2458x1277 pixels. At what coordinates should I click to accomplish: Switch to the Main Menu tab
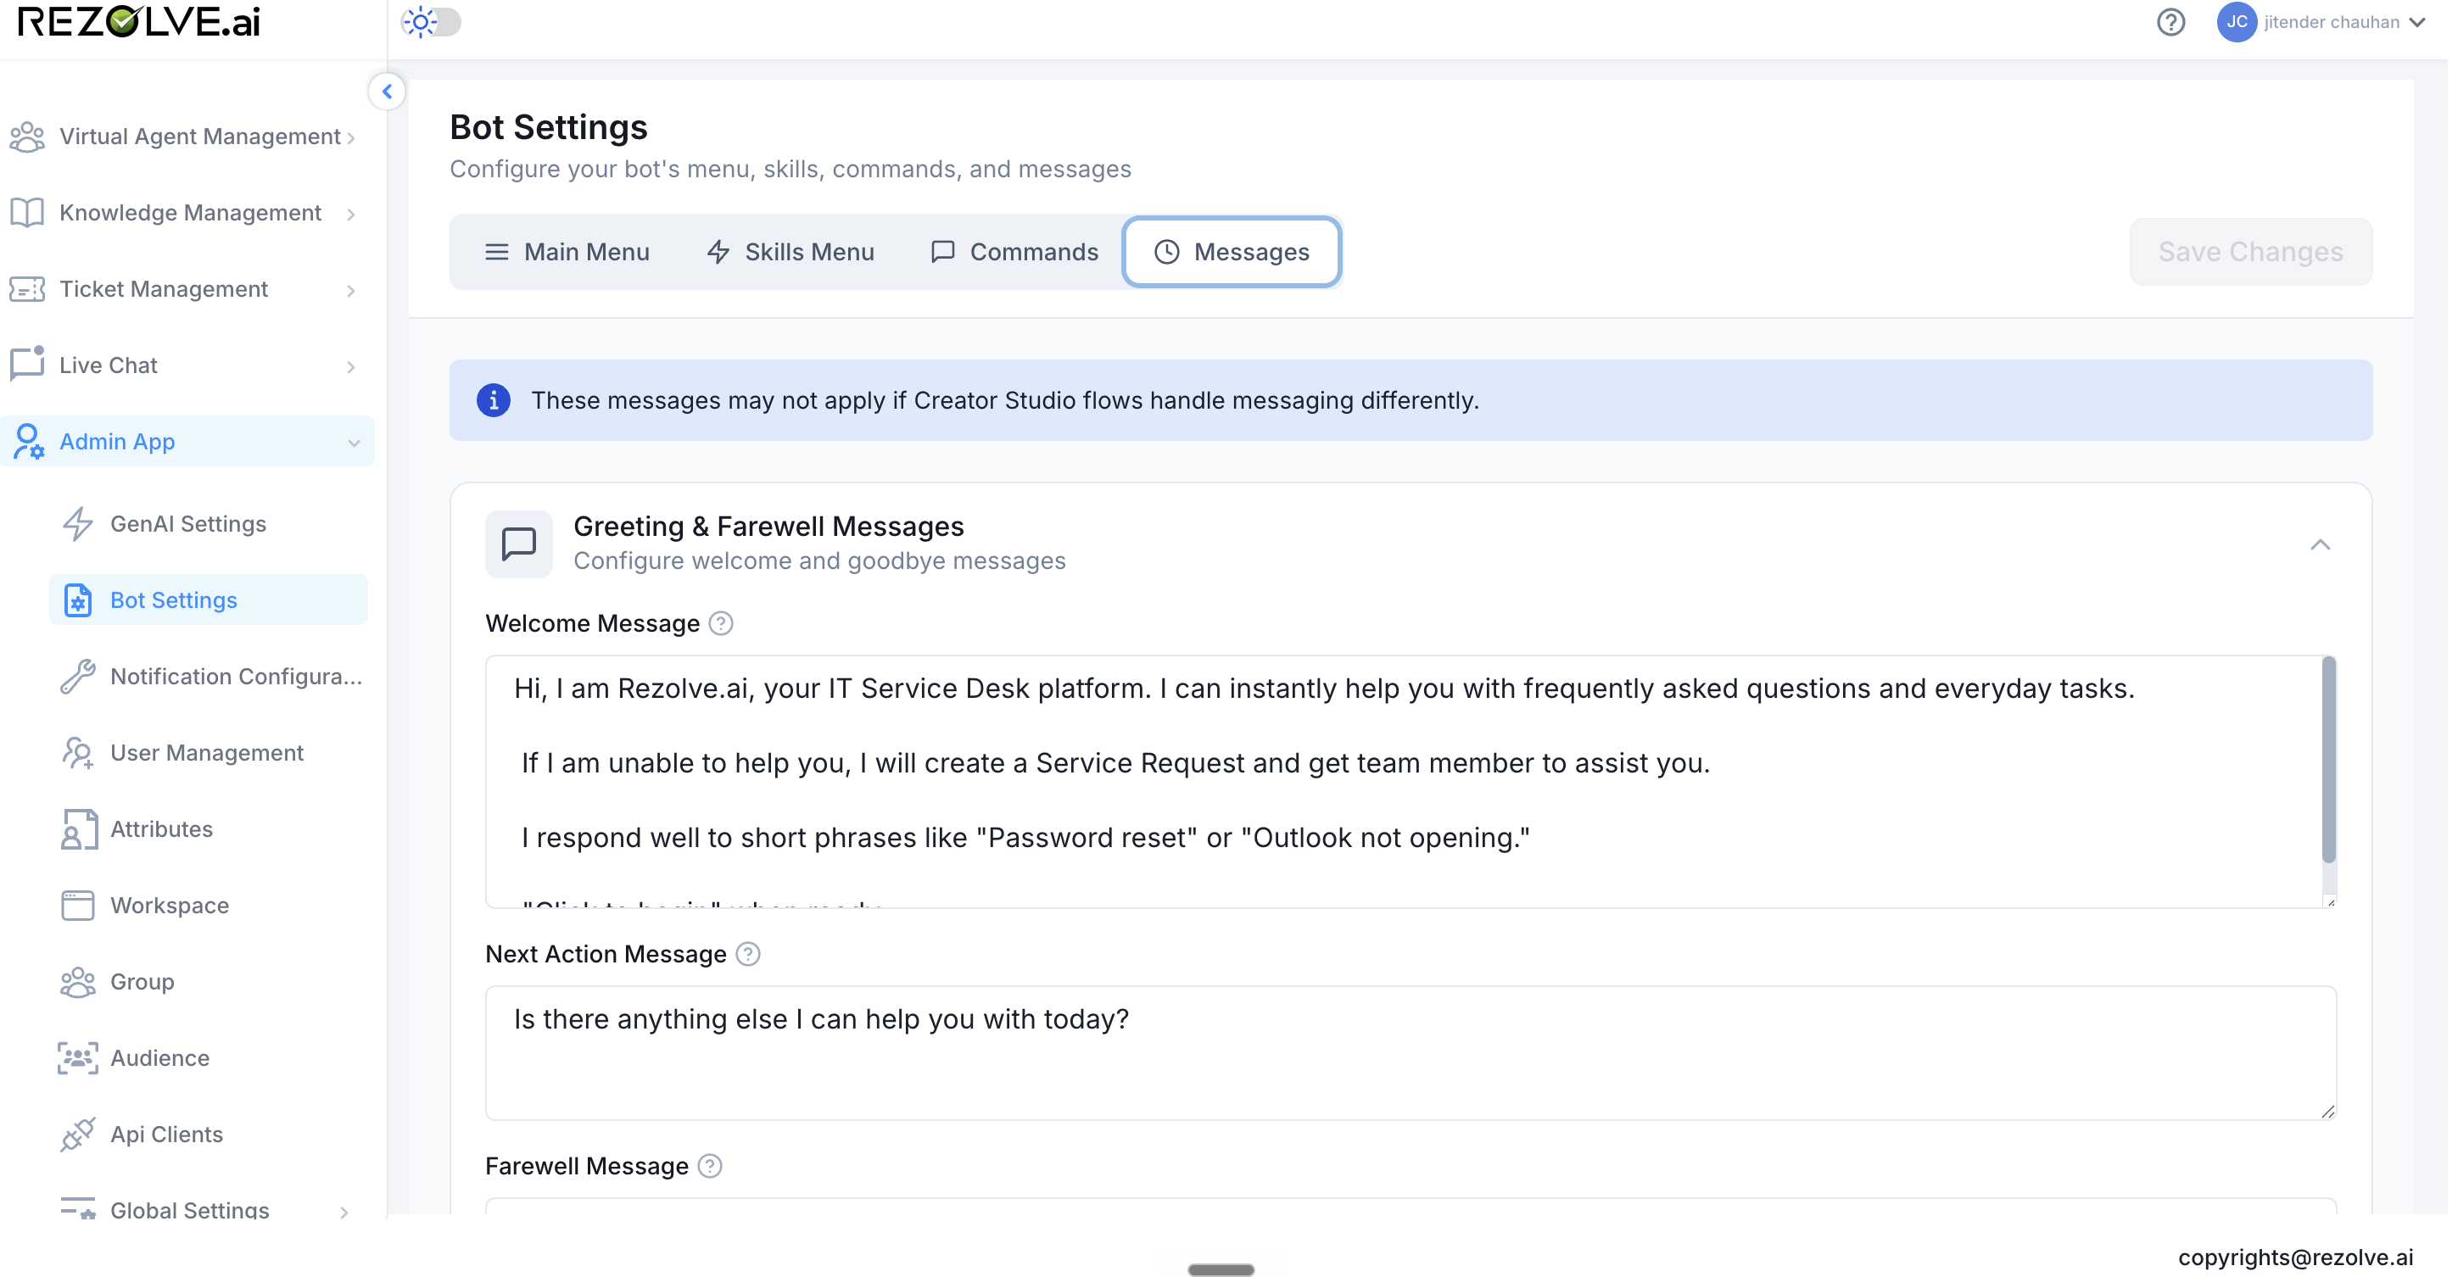[567, 252]
